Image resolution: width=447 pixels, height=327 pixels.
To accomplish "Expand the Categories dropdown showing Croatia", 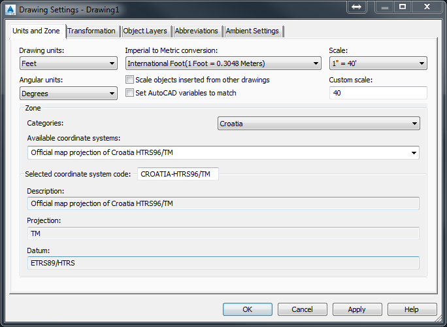I will (319, 123).
